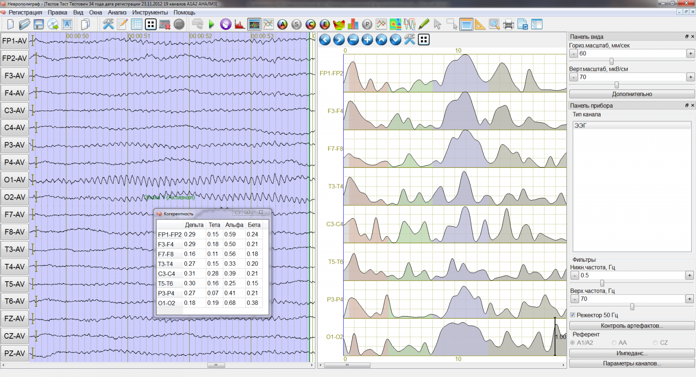Select the AA reference radio button
Image resolution: width=696 pixels, height=377 pixels.
[614, 343]
